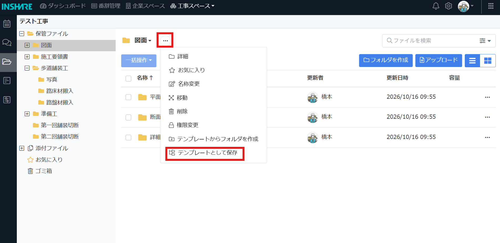Tick checkbox for 平面 row

click(x=128, y=97)
